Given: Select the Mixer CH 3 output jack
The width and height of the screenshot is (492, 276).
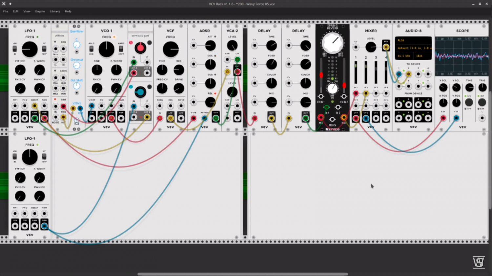Looking at the screenshot, I should pyautogui.click(x=376, y=118).
